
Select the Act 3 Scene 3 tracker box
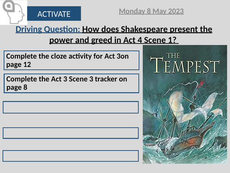pos(71,84)
